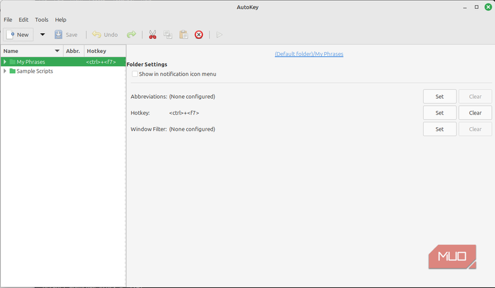Open the Tools menu
Image resolution: width=495 pixels, height=288 pixels.
(x=41, y=20)
